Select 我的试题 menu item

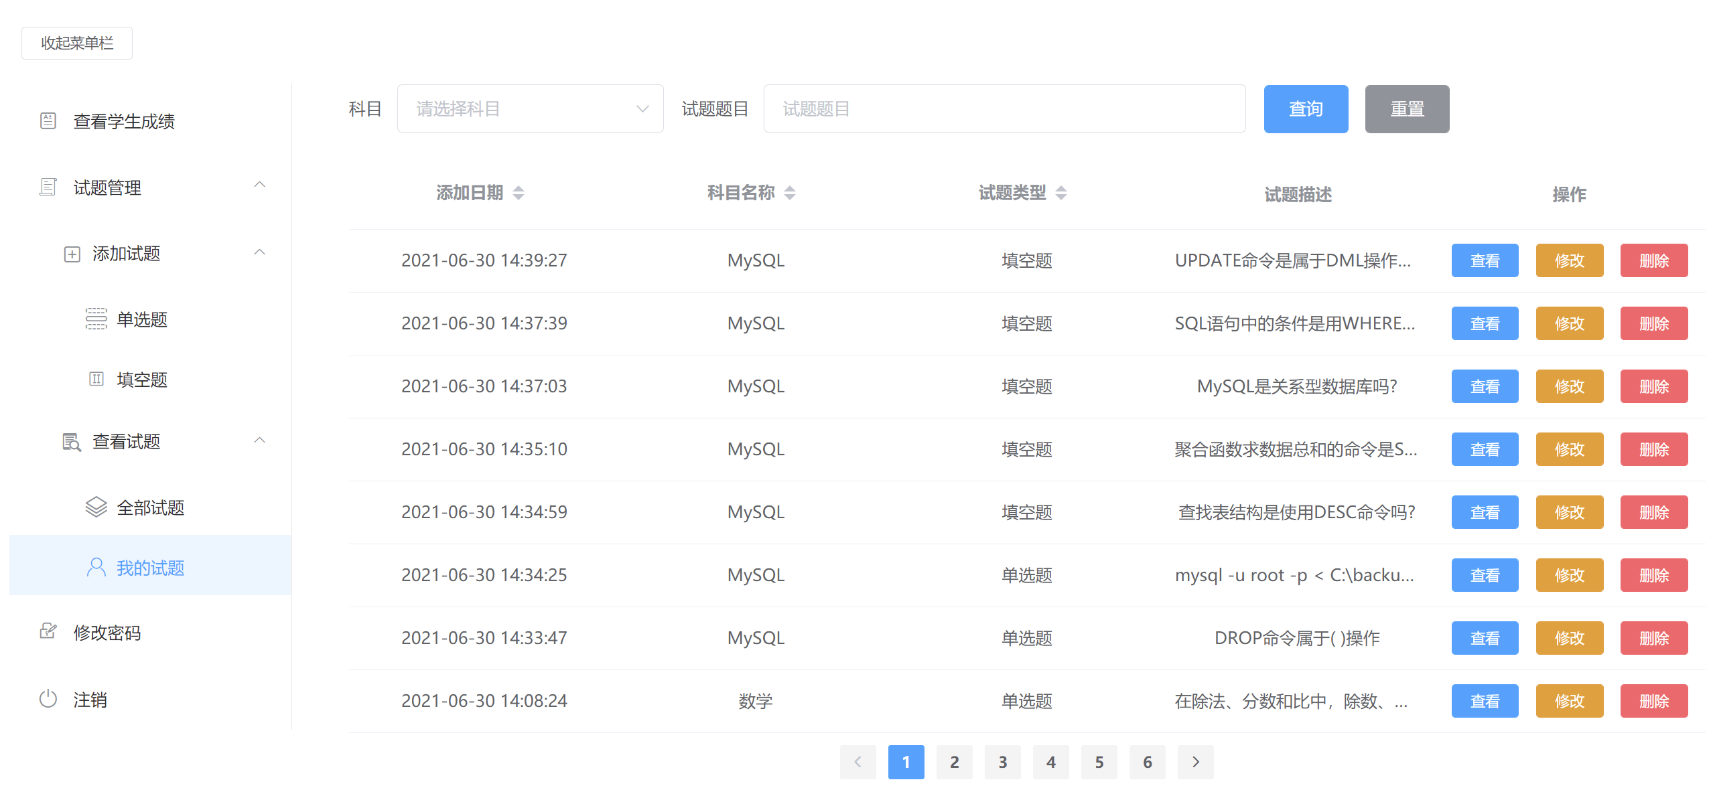(150, 565)
